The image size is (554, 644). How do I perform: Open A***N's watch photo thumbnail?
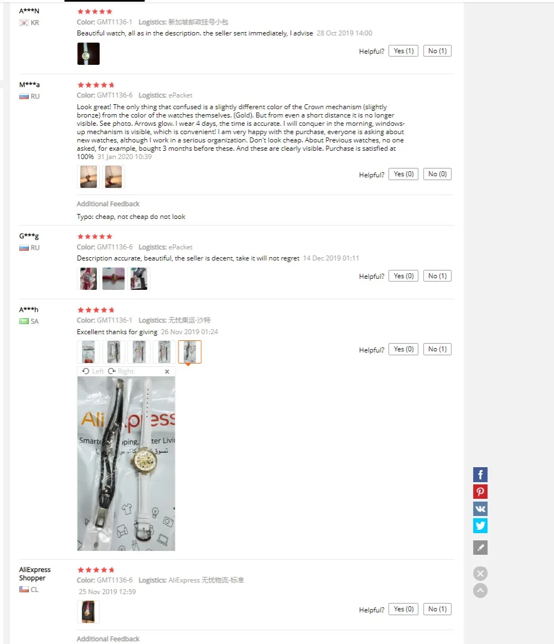[x=88, y=54]
